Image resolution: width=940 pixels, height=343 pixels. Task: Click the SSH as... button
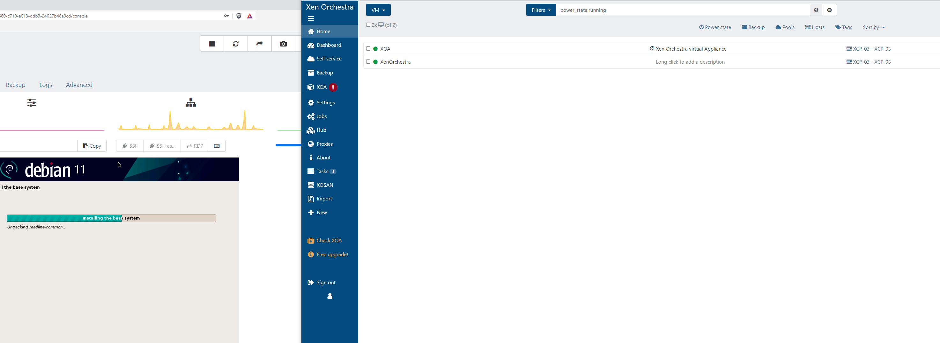[162, 146]
